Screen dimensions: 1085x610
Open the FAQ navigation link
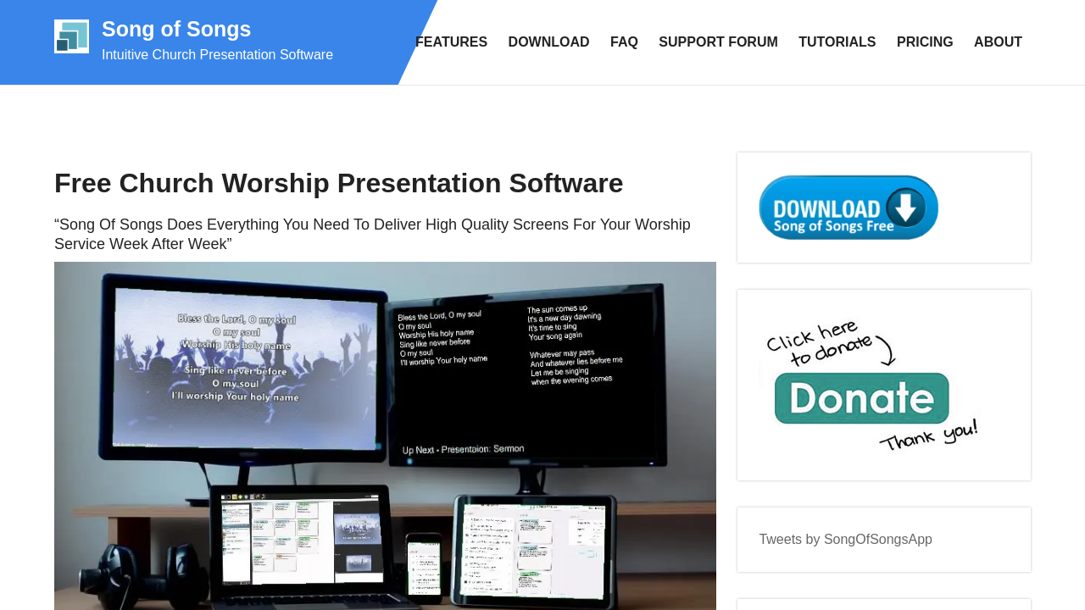[x=624, y=42]
